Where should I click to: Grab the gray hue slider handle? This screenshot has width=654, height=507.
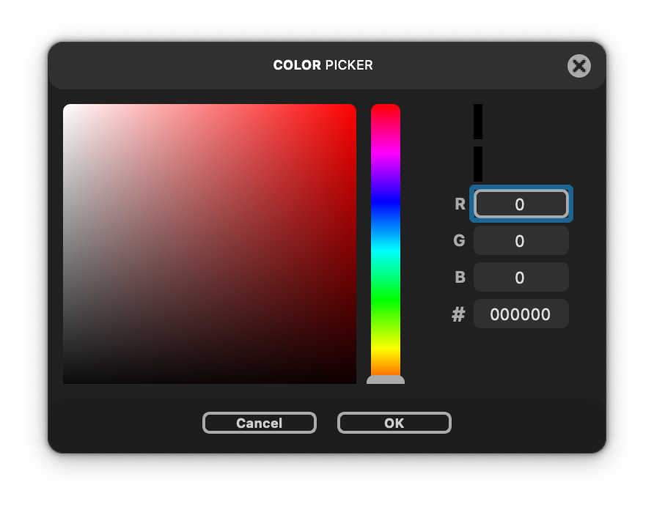point(386,380)
